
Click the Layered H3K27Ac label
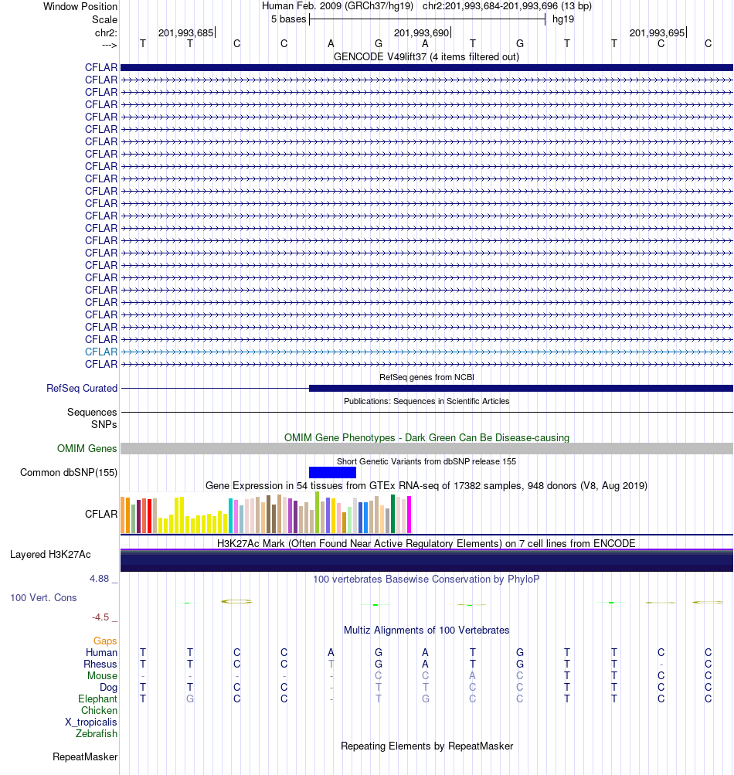point(50,554)
